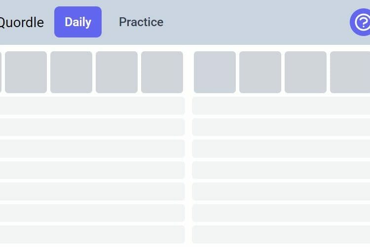Screen dimensions: 370x247
Task: Select the second guess row on left board
Action: click(92, 106)
